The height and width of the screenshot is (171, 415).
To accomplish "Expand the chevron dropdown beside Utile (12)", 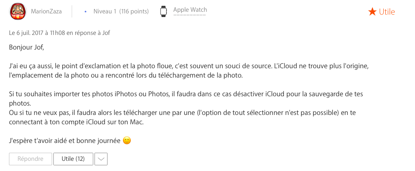I will point(101,159).
